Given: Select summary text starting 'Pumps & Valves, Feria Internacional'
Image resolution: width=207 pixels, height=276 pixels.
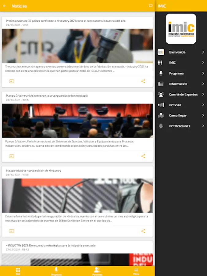Looking at the screenshot, I should 69,144.
